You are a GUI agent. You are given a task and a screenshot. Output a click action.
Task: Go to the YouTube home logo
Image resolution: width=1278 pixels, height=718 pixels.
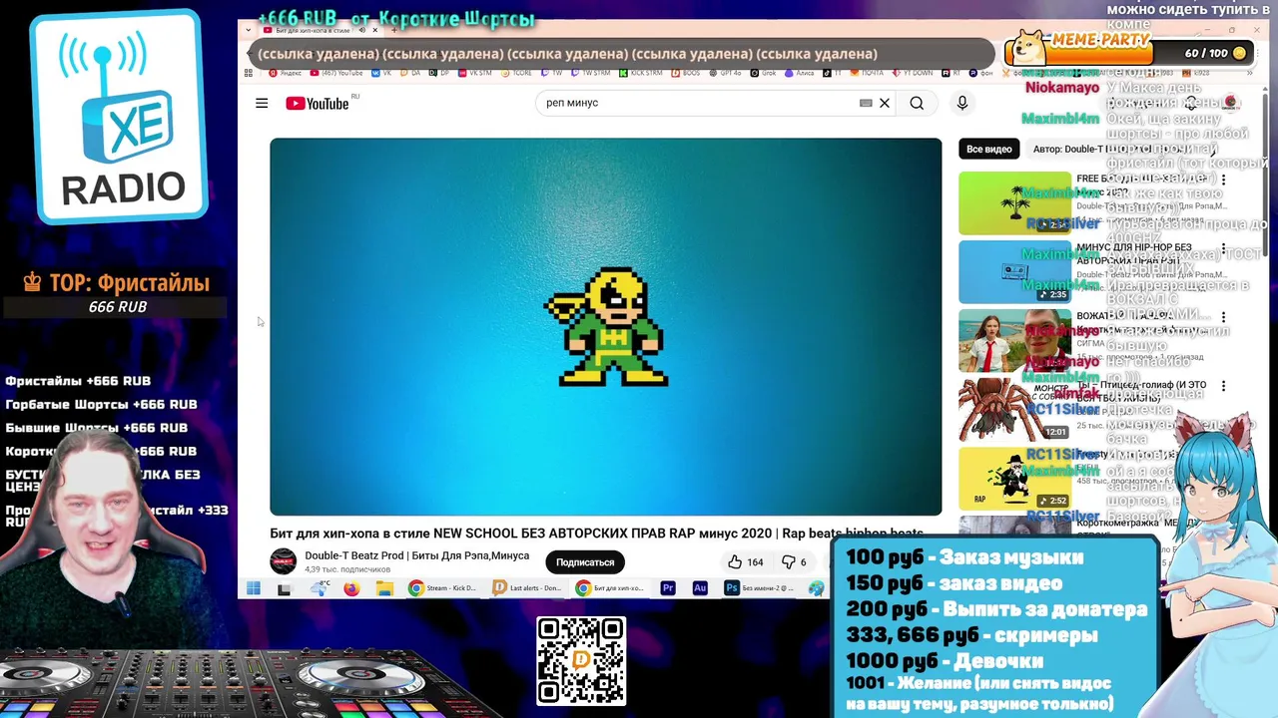point(318,104)
